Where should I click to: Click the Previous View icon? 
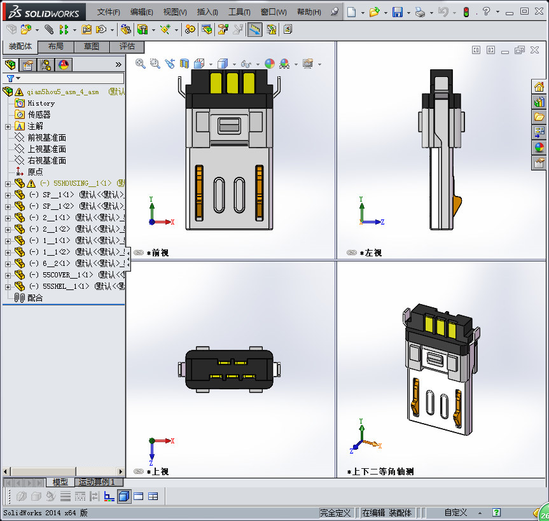(x=170, y=64)
